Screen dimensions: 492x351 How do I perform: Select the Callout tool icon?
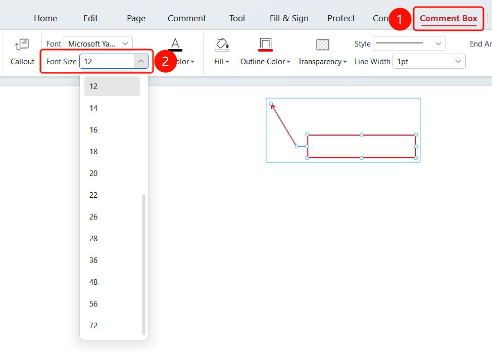(22, 45)
